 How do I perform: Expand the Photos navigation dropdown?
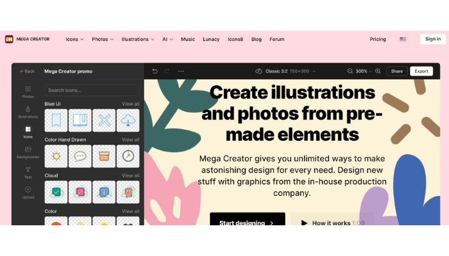tap(103, 39)
